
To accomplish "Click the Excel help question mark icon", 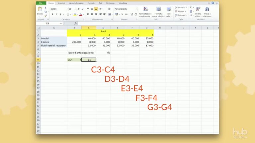I will [213, 3].
